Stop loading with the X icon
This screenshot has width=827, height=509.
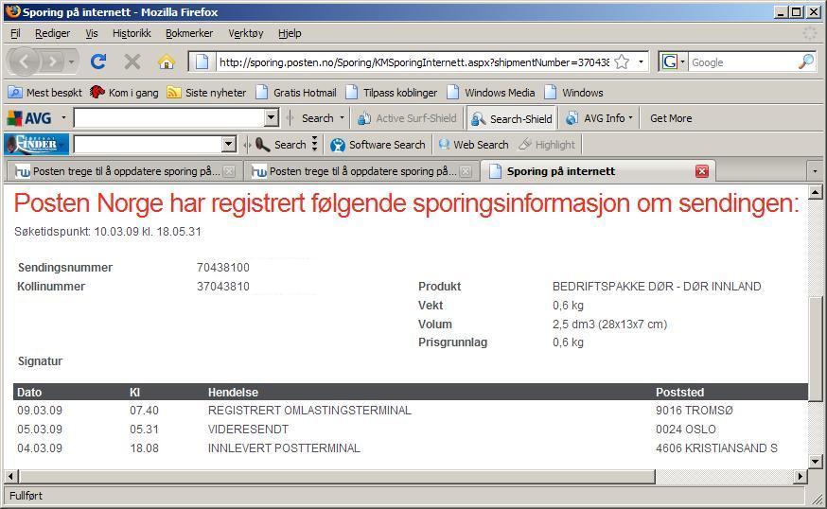[132, 61]
